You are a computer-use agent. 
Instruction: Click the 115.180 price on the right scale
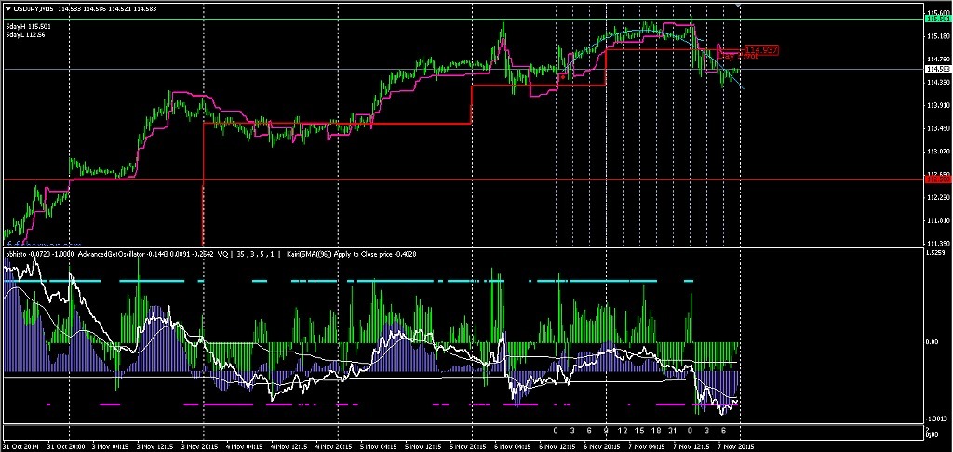pos(938,36)
